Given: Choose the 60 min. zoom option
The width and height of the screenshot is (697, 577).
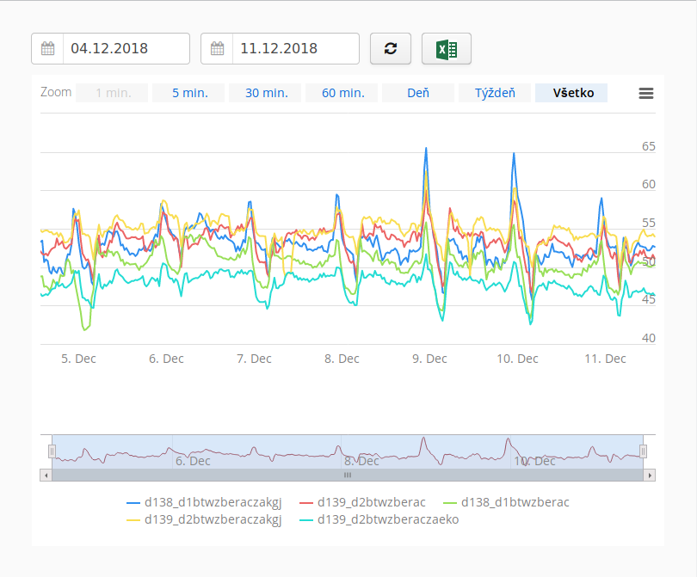Looking at the screenshot, I should click(342, 93).
